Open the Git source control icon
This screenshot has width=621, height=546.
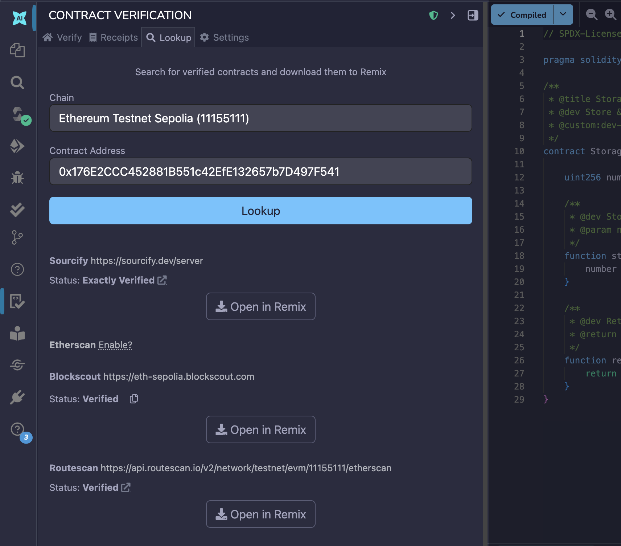click(17, 237)
